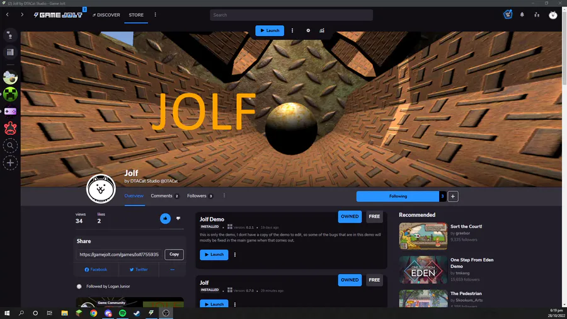The height and width of the screenshot is (319, 567).
Task: Switch to the Discover tab
Action: (x=106, y=15)
